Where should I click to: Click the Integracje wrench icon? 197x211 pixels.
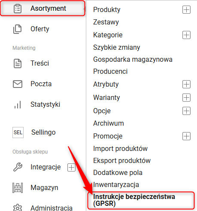pos(18,167)
